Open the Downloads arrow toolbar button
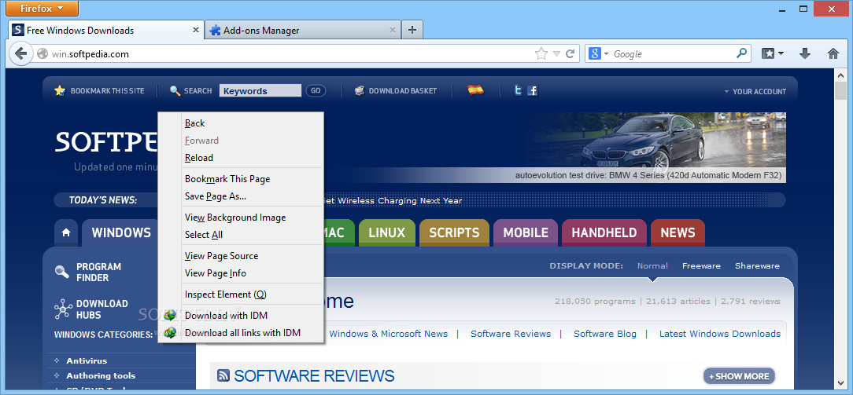The image size is (853, 395). (805, 53)
